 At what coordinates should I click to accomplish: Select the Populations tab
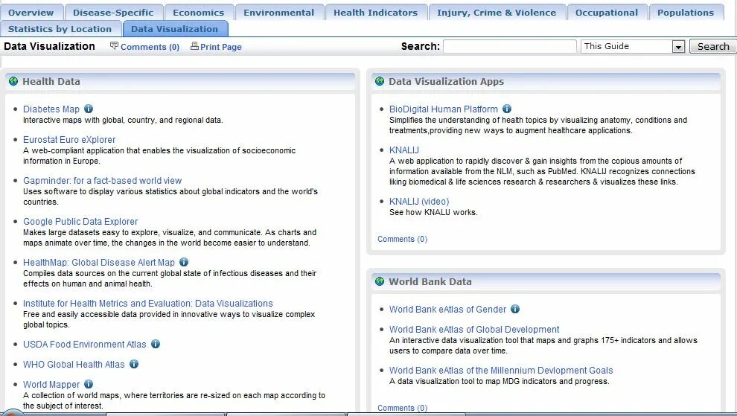coord(686,13)
